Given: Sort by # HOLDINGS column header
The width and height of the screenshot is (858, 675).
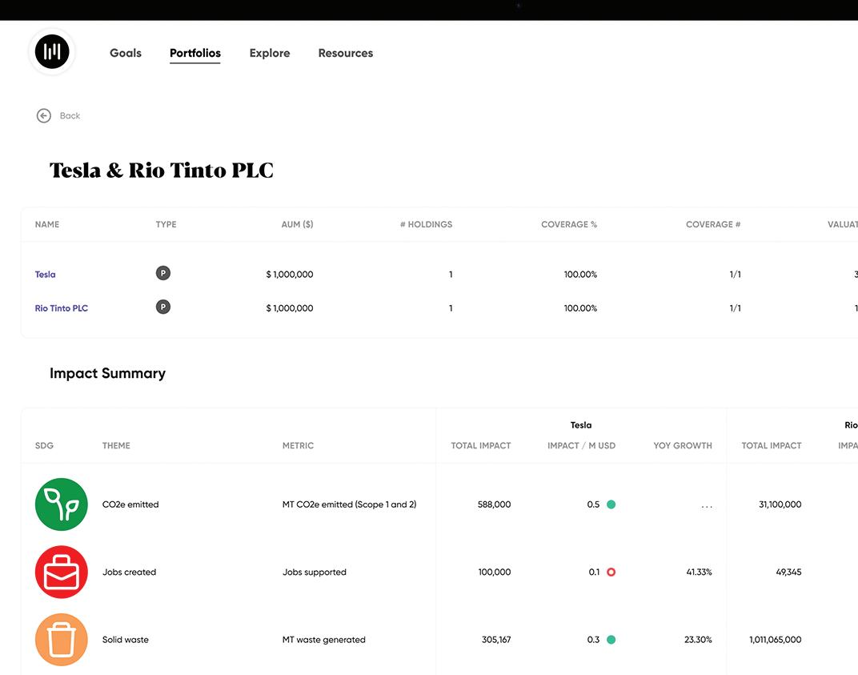Looking at the screenshot, I should click(x=427, y=224).
